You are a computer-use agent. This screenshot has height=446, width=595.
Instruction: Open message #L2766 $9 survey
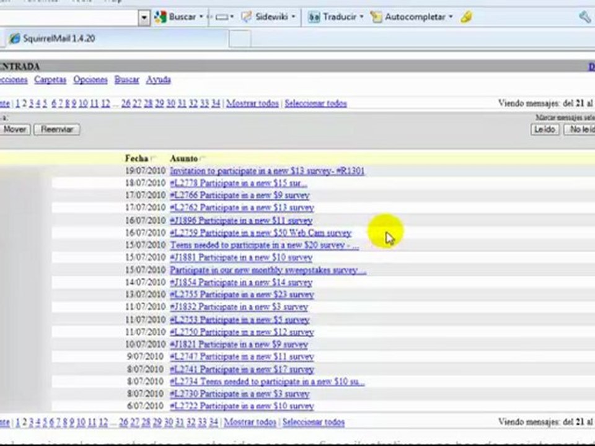[239, 196]
